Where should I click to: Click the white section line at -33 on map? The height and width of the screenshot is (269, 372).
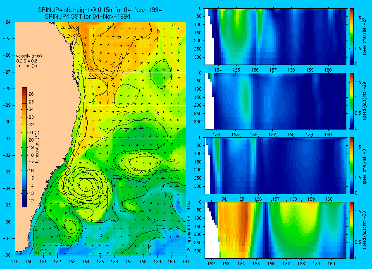[x=121, y=172]
